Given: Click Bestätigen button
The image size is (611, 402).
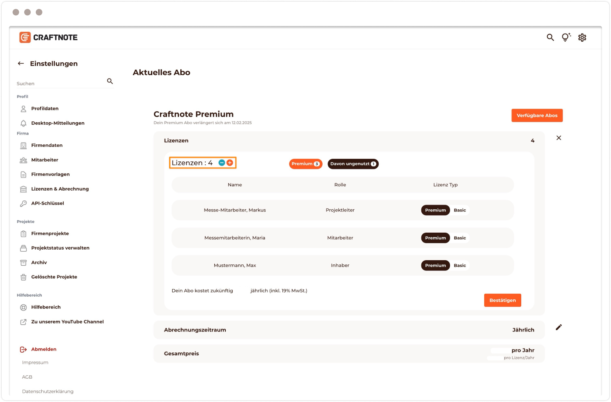Looking at the screenshot, I should (x=503, y=301).
